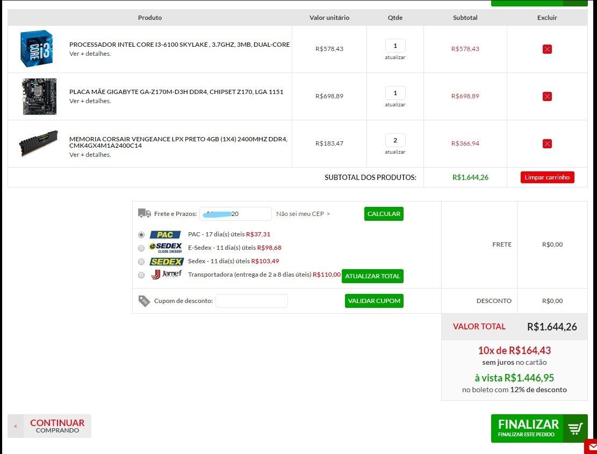Open the Intel Core i3 product thumbnail

[37, 49]
